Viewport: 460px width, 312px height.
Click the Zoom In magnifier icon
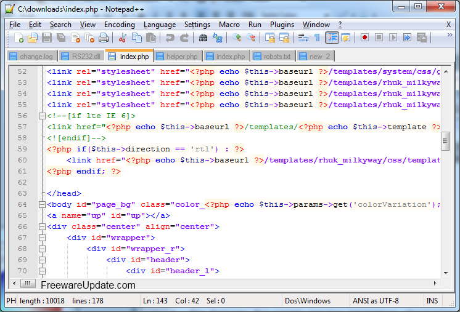(236, 38)
